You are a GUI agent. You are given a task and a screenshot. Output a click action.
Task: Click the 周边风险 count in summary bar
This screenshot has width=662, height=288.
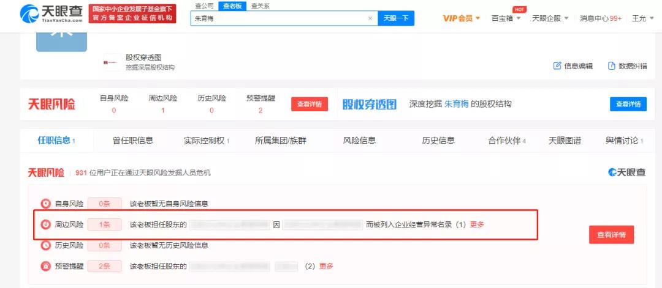(162, 110)
